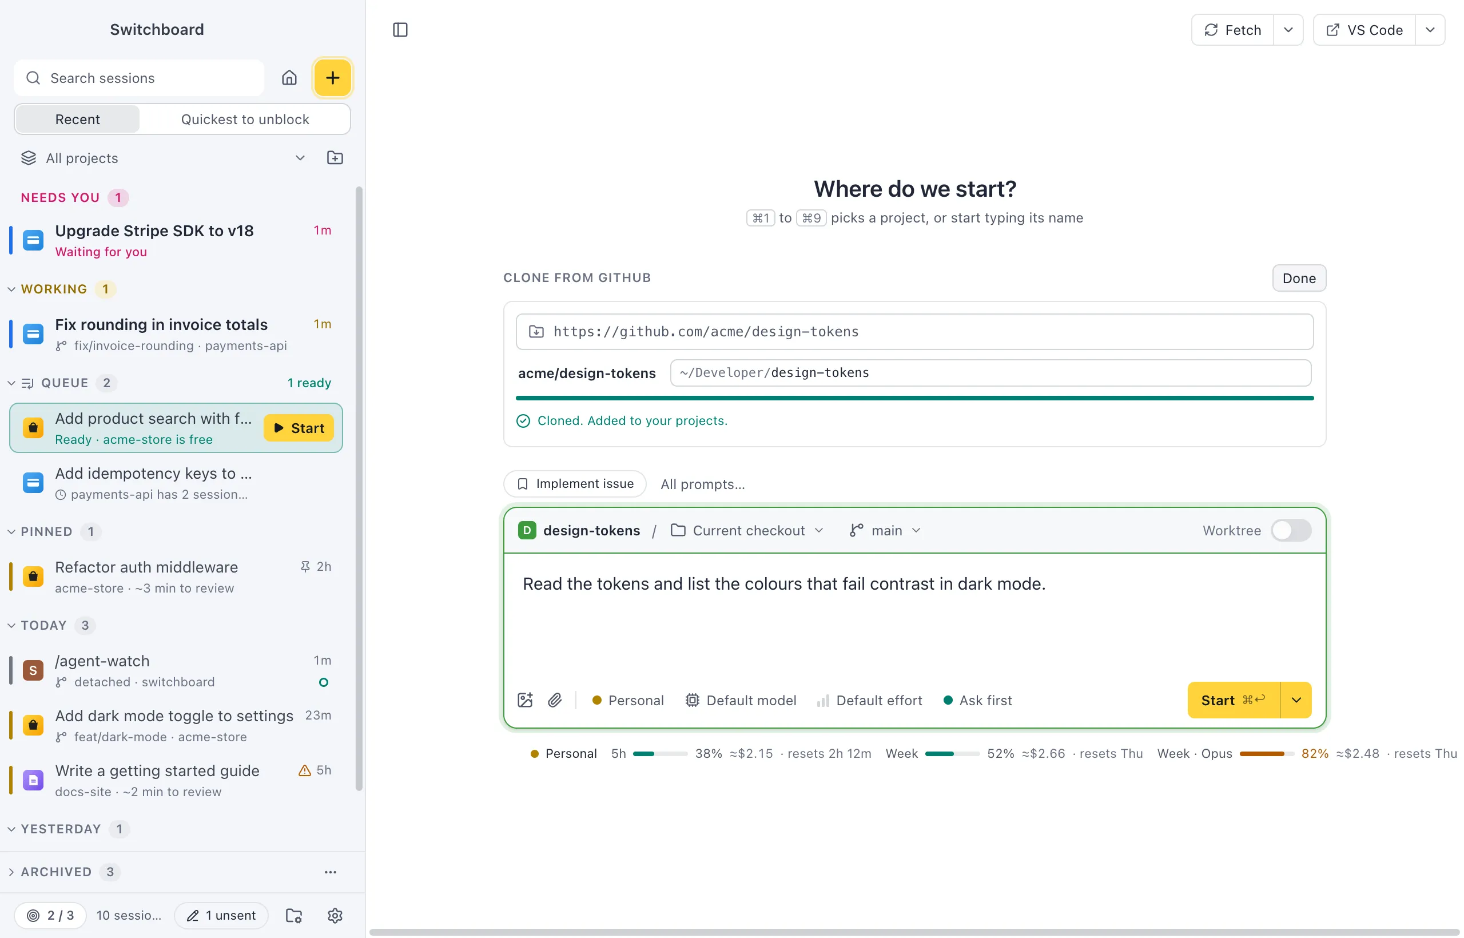
Task: Open the main branch dropdown
Action: [885, 530]
